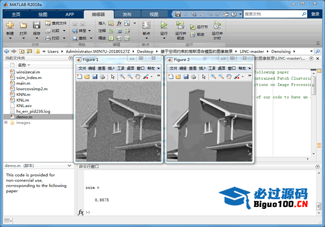
Task: Select hs_err_pid236.log file
Action: [x=39, y=111]
